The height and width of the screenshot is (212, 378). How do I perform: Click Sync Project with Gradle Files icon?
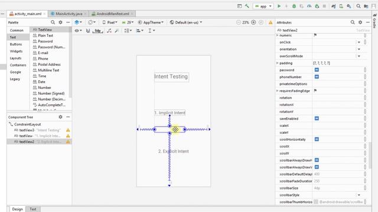[334, 6]
